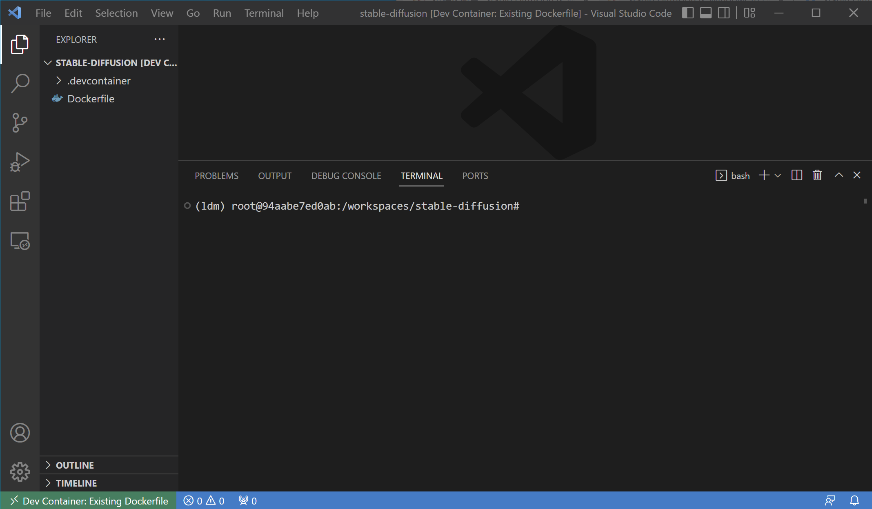This screenshot has height=509, width=872.
Task: Open the launch profile dropdown arrow
Action: pyautogui.click(x=778, y=176)
